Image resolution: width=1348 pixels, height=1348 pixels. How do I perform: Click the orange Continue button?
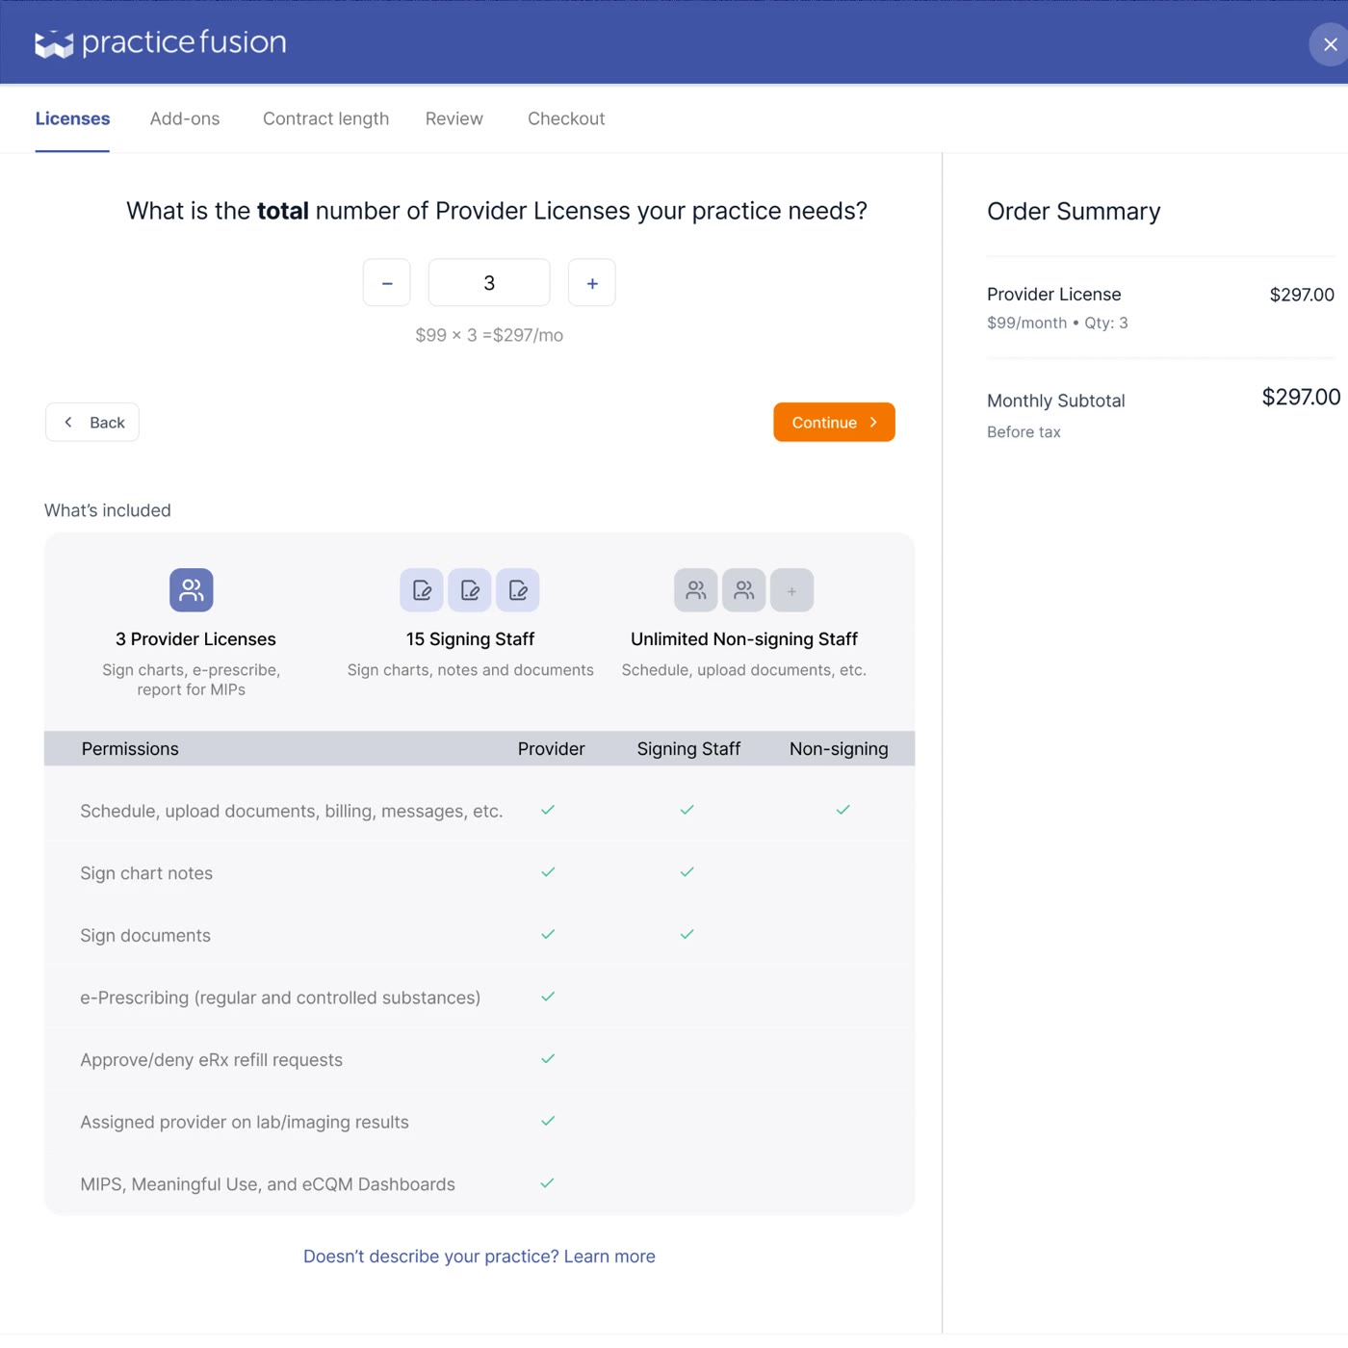(834, 423)
